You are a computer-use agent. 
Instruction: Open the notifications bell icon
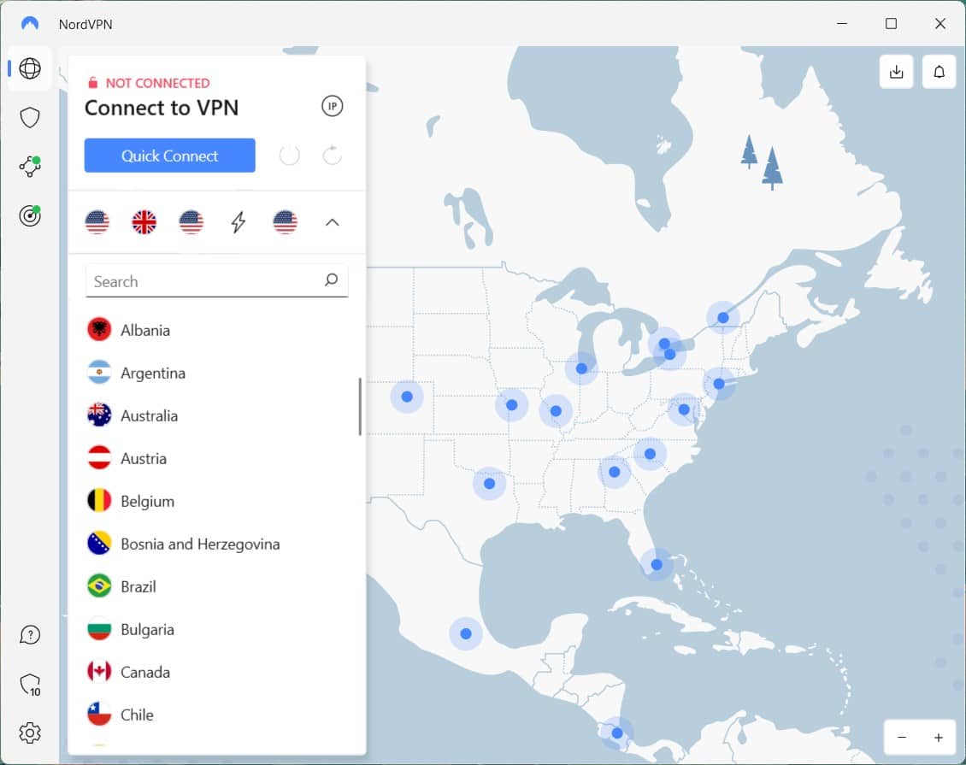click(x=939, y=72)
